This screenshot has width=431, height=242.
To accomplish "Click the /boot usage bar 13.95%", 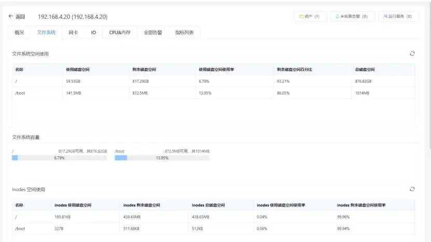I will click(x=162, y=158).
